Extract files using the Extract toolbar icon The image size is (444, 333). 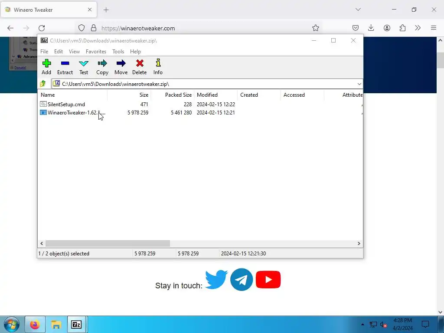point(65,63)
